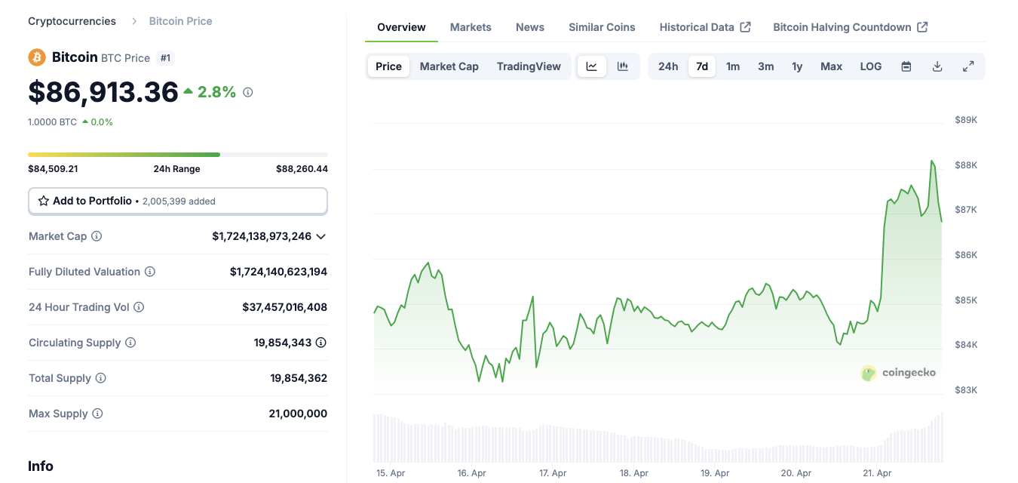Image resolution: width=1018 pixels, height=483 pixels.
Task: Add Bitcoin to Portfolio
Action: click(x=90, y=201)
